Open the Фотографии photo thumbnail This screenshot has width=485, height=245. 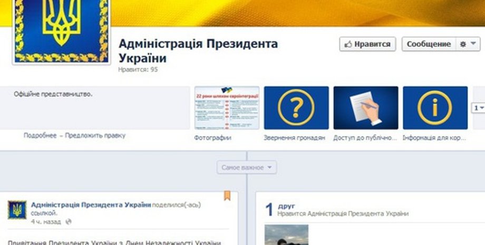pyautogui.click(x=227, y=108)
